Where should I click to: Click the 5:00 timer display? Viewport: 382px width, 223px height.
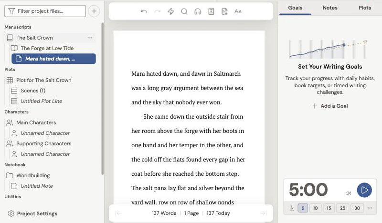point(308,190)
